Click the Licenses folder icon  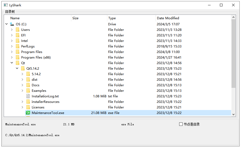click(x=28, y=107)
